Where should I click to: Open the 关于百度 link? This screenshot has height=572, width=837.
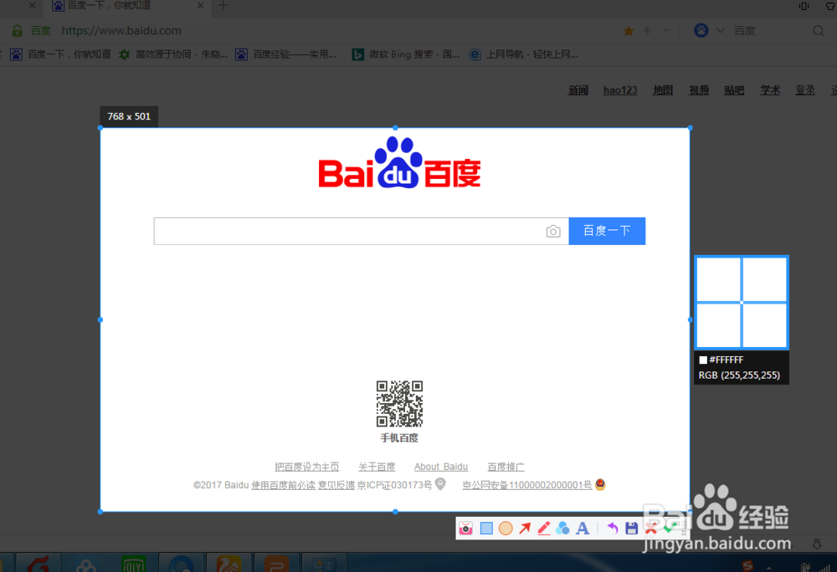(377, 467)
